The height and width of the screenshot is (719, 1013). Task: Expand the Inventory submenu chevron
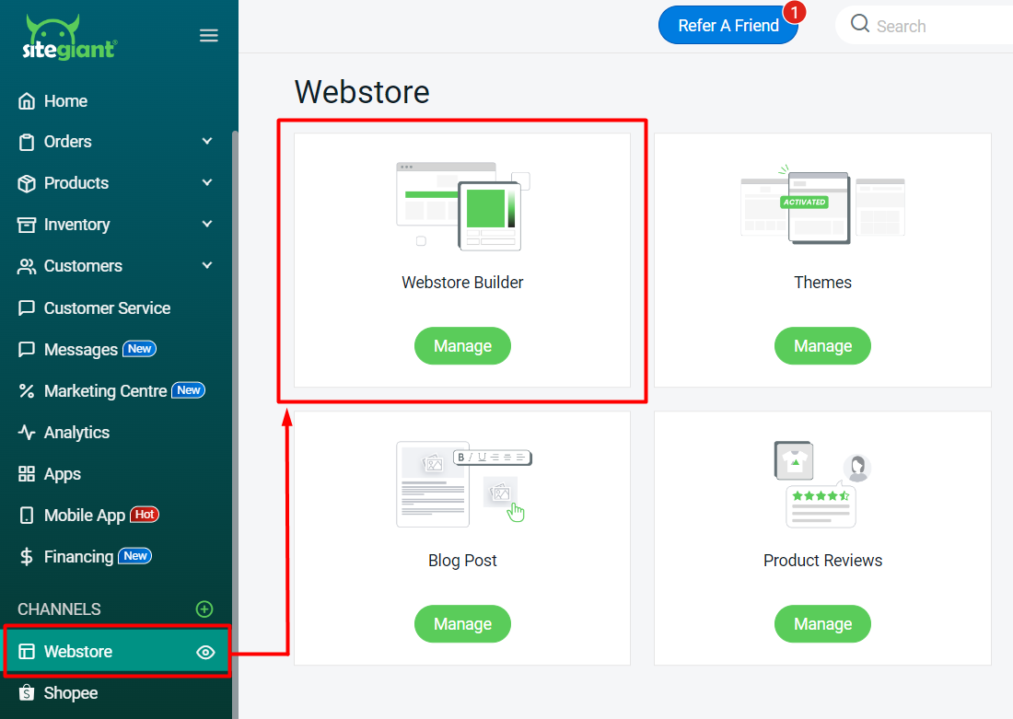point(207,225)
